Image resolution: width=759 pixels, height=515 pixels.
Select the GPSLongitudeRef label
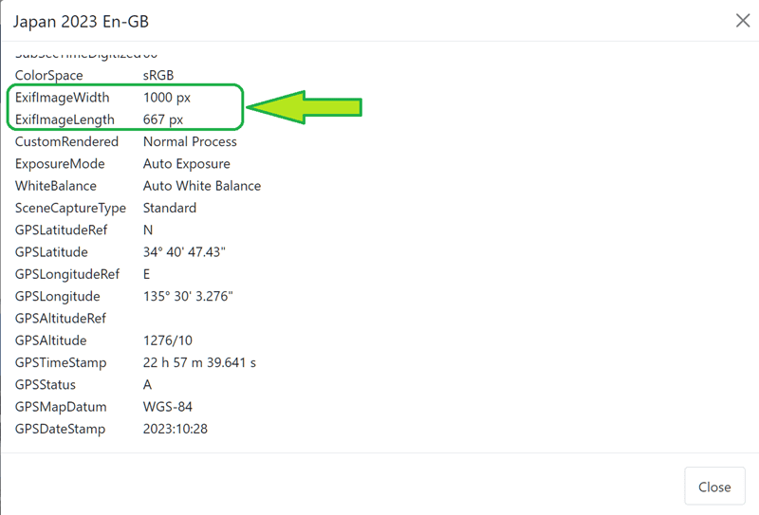pyautogui.click(x=67, y=274)
